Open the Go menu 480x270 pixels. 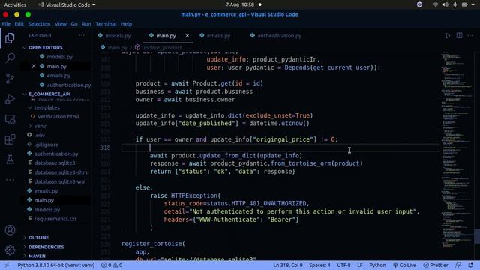[74, 24]
